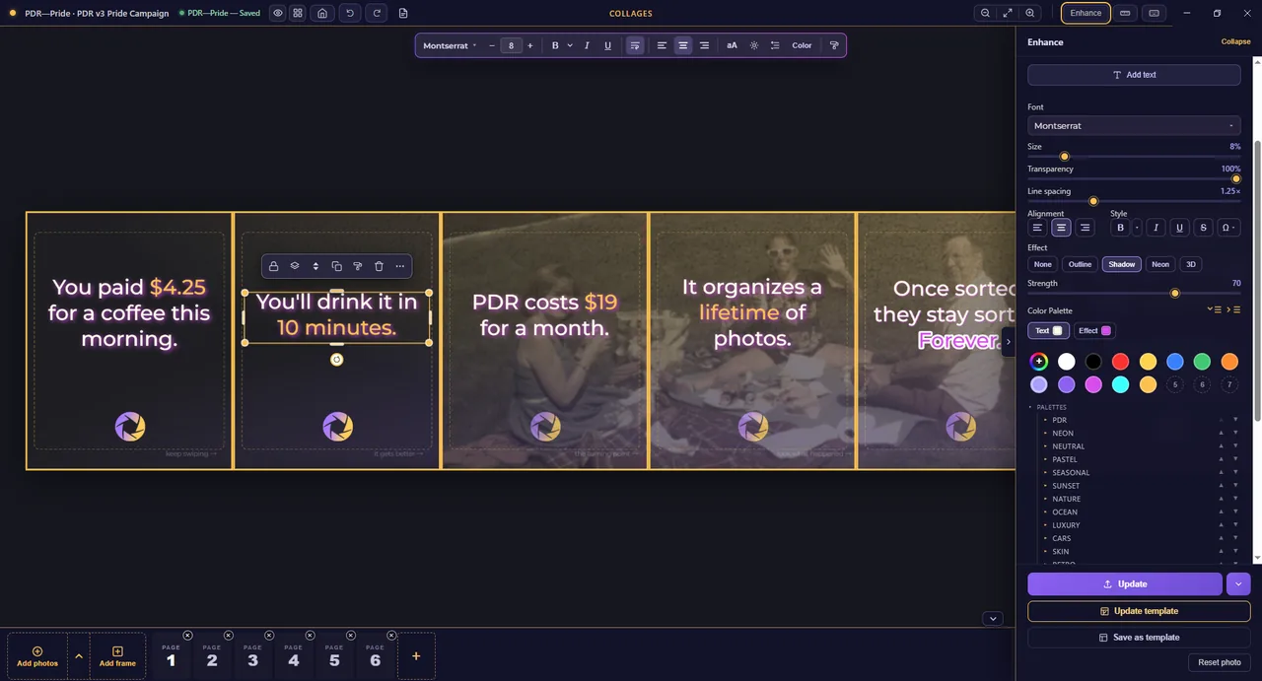Viewport: 1262px width, 681px height.
Task: Duplicate the selected text box
Action: 336,266
